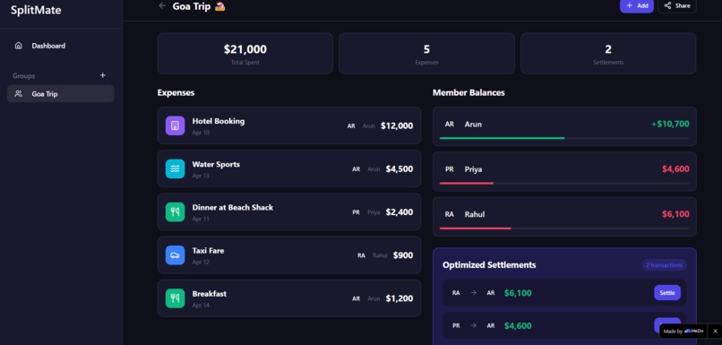Click Arun's AR avatar in Member Balances
The image size is (722, 345).
pos(450,125)
